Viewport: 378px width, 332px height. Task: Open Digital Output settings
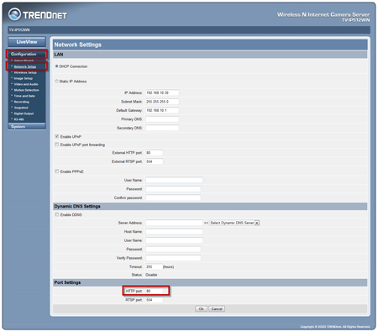click(x=24, y=113)
